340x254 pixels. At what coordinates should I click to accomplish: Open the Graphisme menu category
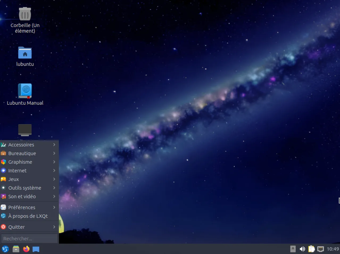click(20, 162)
